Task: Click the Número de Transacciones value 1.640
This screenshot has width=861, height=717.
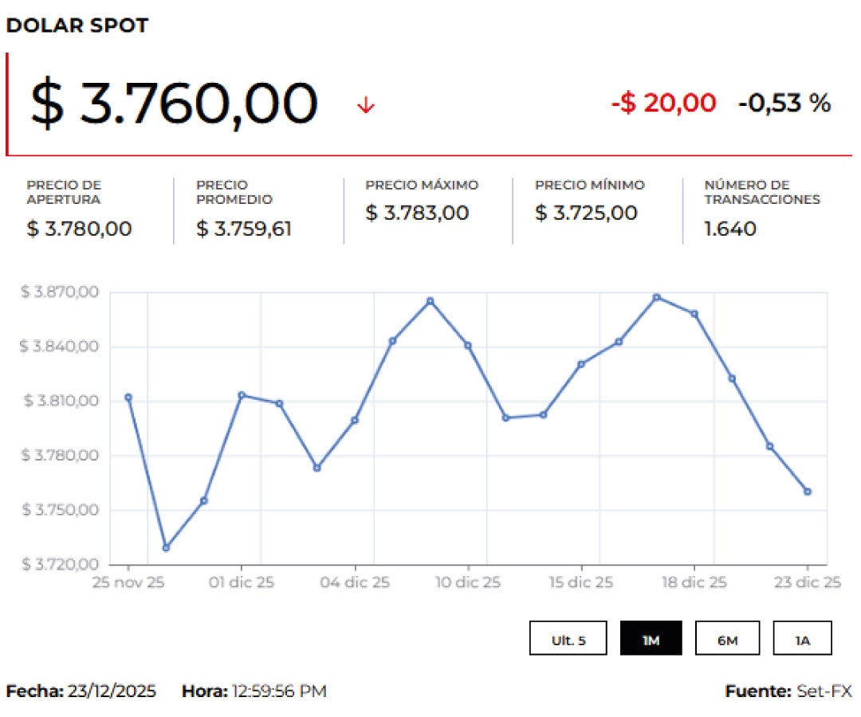Action: tap(730, 229)
